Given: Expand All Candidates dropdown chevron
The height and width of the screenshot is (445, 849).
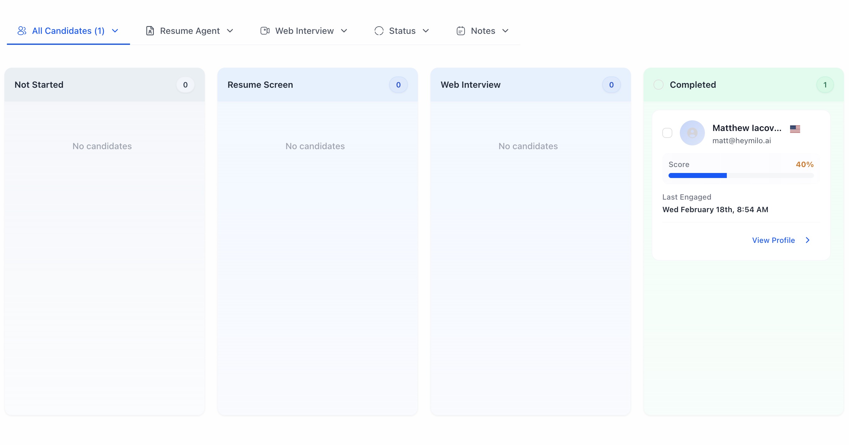Looking at the screenshot, I should point(115,31).
